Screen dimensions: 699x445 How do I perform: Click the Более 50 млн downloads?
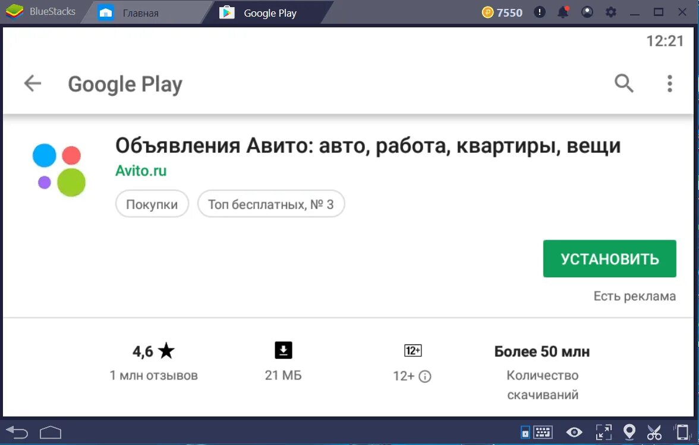click(542, 352)
